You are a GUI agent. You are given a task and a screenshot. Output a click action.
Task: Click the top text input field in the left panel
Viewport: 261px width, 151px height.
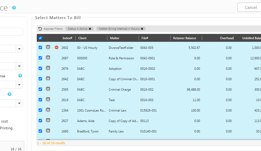10,32
